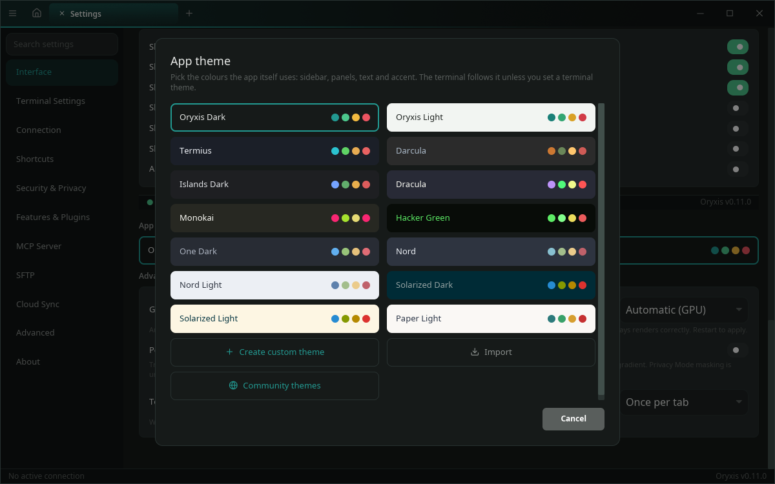Apply the Monokai theme
The image size is (775, 484).
274,218
